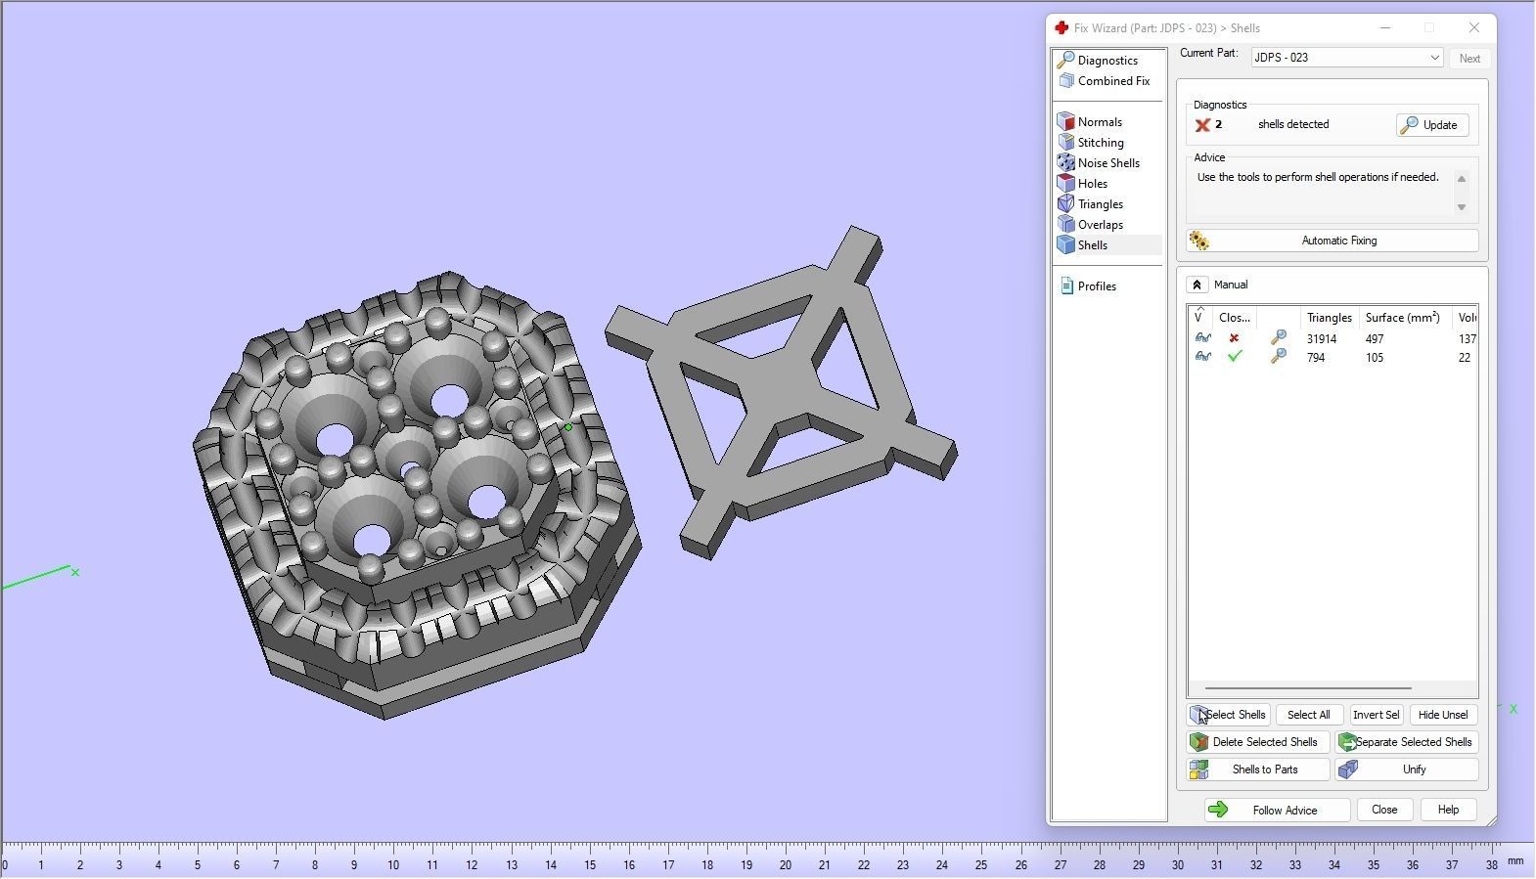1536x879 pixels.
Task: Collapse the Manual section
Action: [x=1197, y=285]
